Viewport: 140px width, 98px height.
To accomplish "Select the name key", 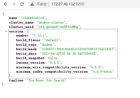I will coord(13,18).
